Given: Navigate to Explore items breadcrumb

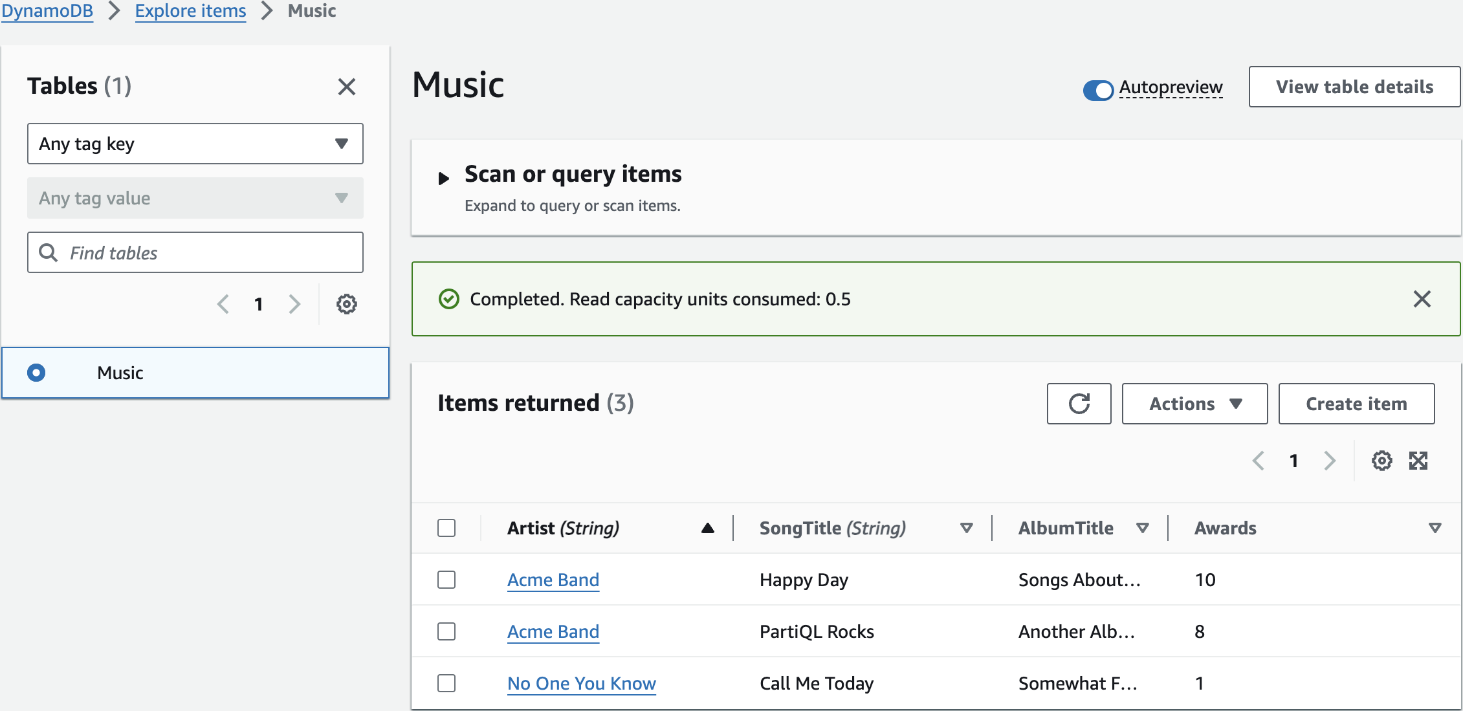Looking at the screenshot, I should [x=190, y=11].
